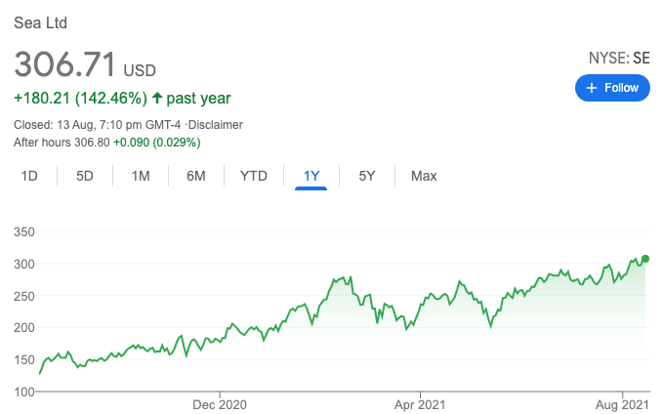Select the 1D time range tab
The image size is (663, 414).
(30, 176)
